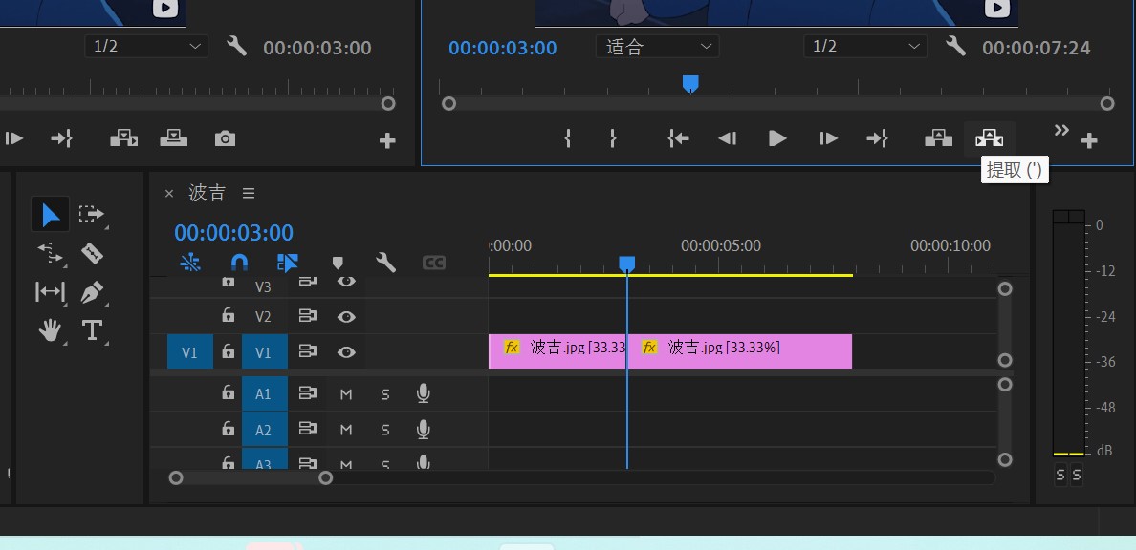Click Program monitor blue timecode

(x=503, y=48)
